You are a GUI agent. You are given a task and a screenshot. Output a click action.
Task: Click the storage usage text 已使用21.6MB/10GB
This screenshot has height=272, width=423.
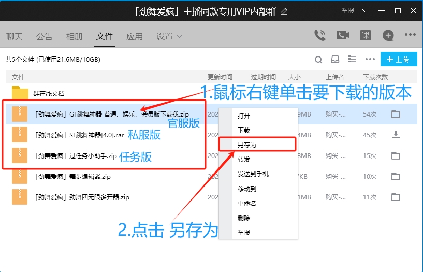[x=68, y=60]
